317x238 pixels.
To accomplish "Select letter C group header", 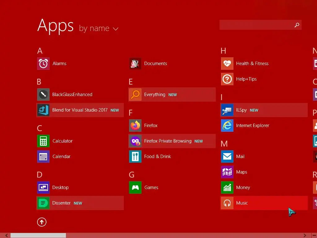I will [39, 128].
